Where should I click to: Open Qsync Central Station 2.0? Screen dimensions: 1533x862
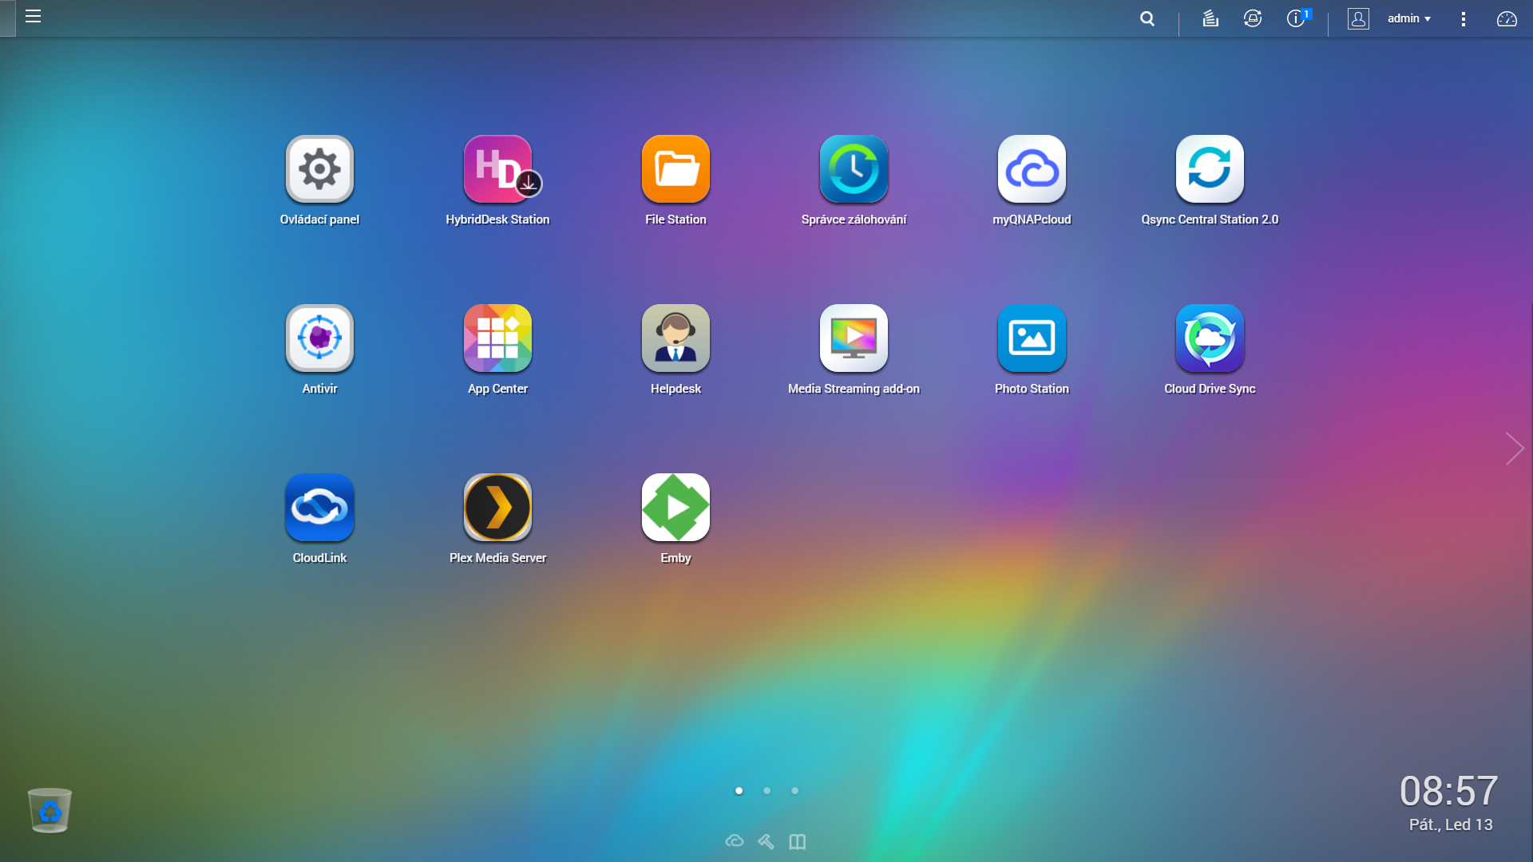click(1210, 169)
